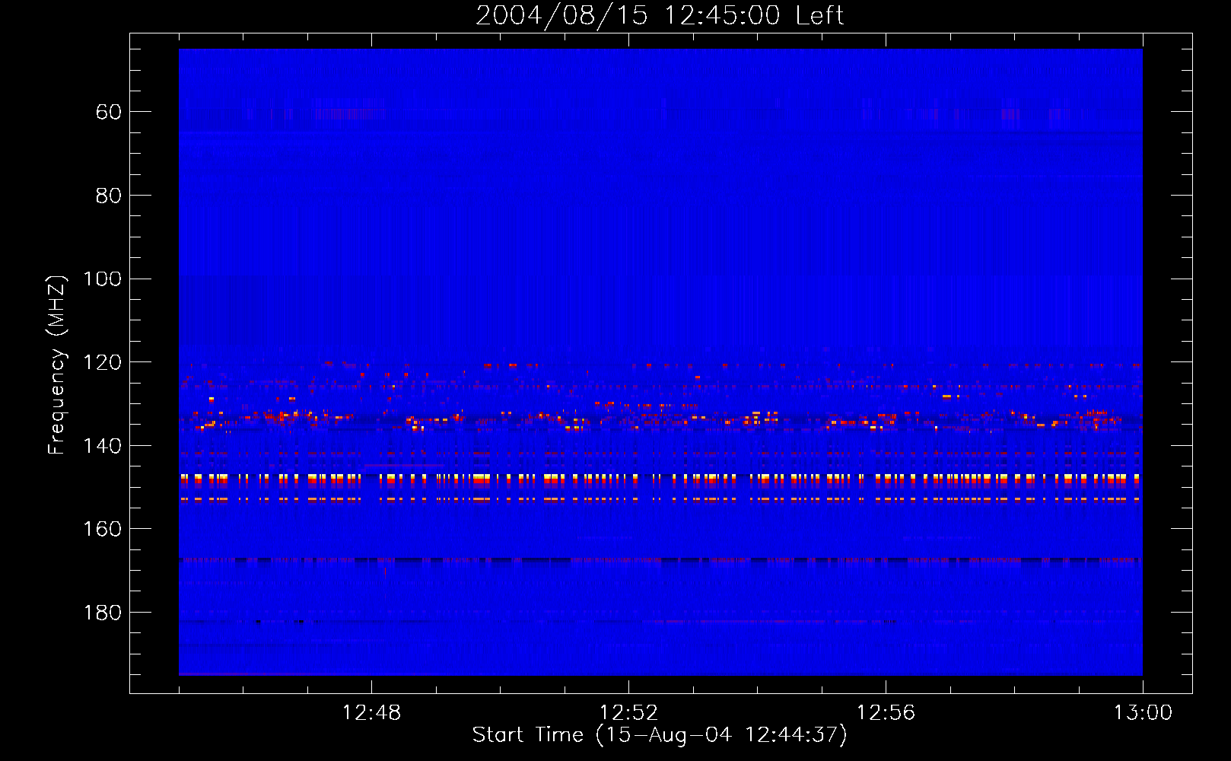Select the 100 frequency tick label
The width and height of the screenshot is (1231, 761).
tap(102, 279)
